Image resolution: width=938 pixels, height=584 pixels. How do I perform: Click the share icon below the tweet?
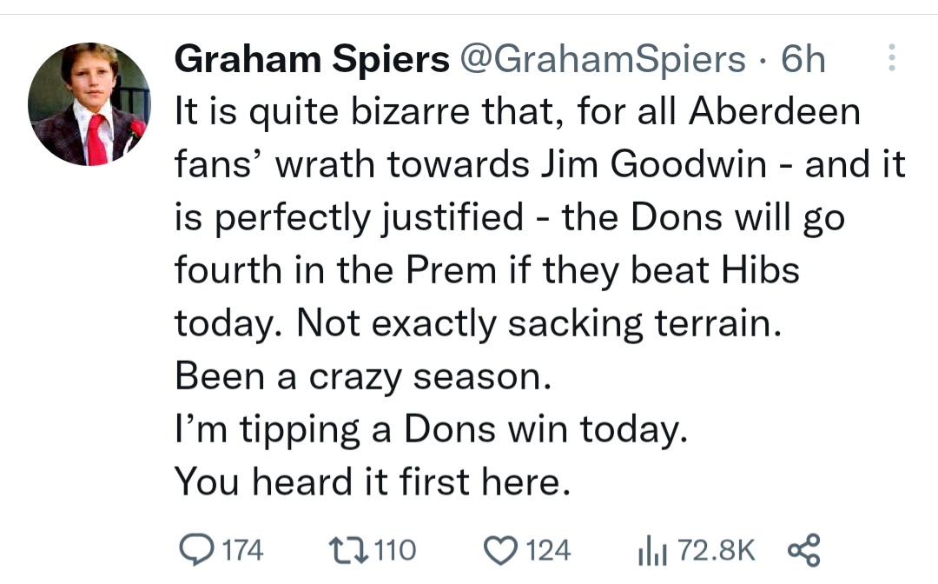802,550
